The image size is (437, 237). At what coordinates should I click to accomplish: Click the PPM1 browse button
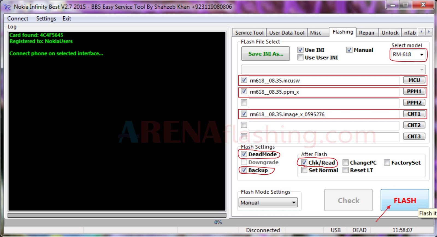click(414, 92)
